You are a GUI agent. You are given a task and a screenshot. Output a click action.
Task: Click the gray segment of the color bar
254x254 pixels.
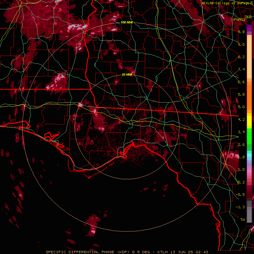point(249,212)
